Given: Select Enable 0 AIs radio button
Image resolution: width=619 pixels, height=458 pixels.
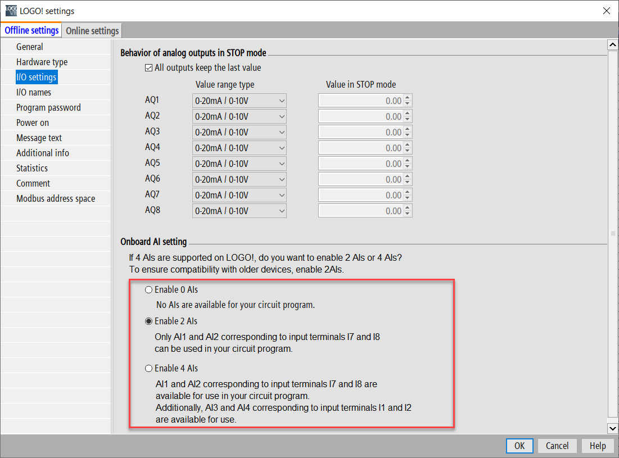Looking at the screenshot, I should tap(148, 290).
